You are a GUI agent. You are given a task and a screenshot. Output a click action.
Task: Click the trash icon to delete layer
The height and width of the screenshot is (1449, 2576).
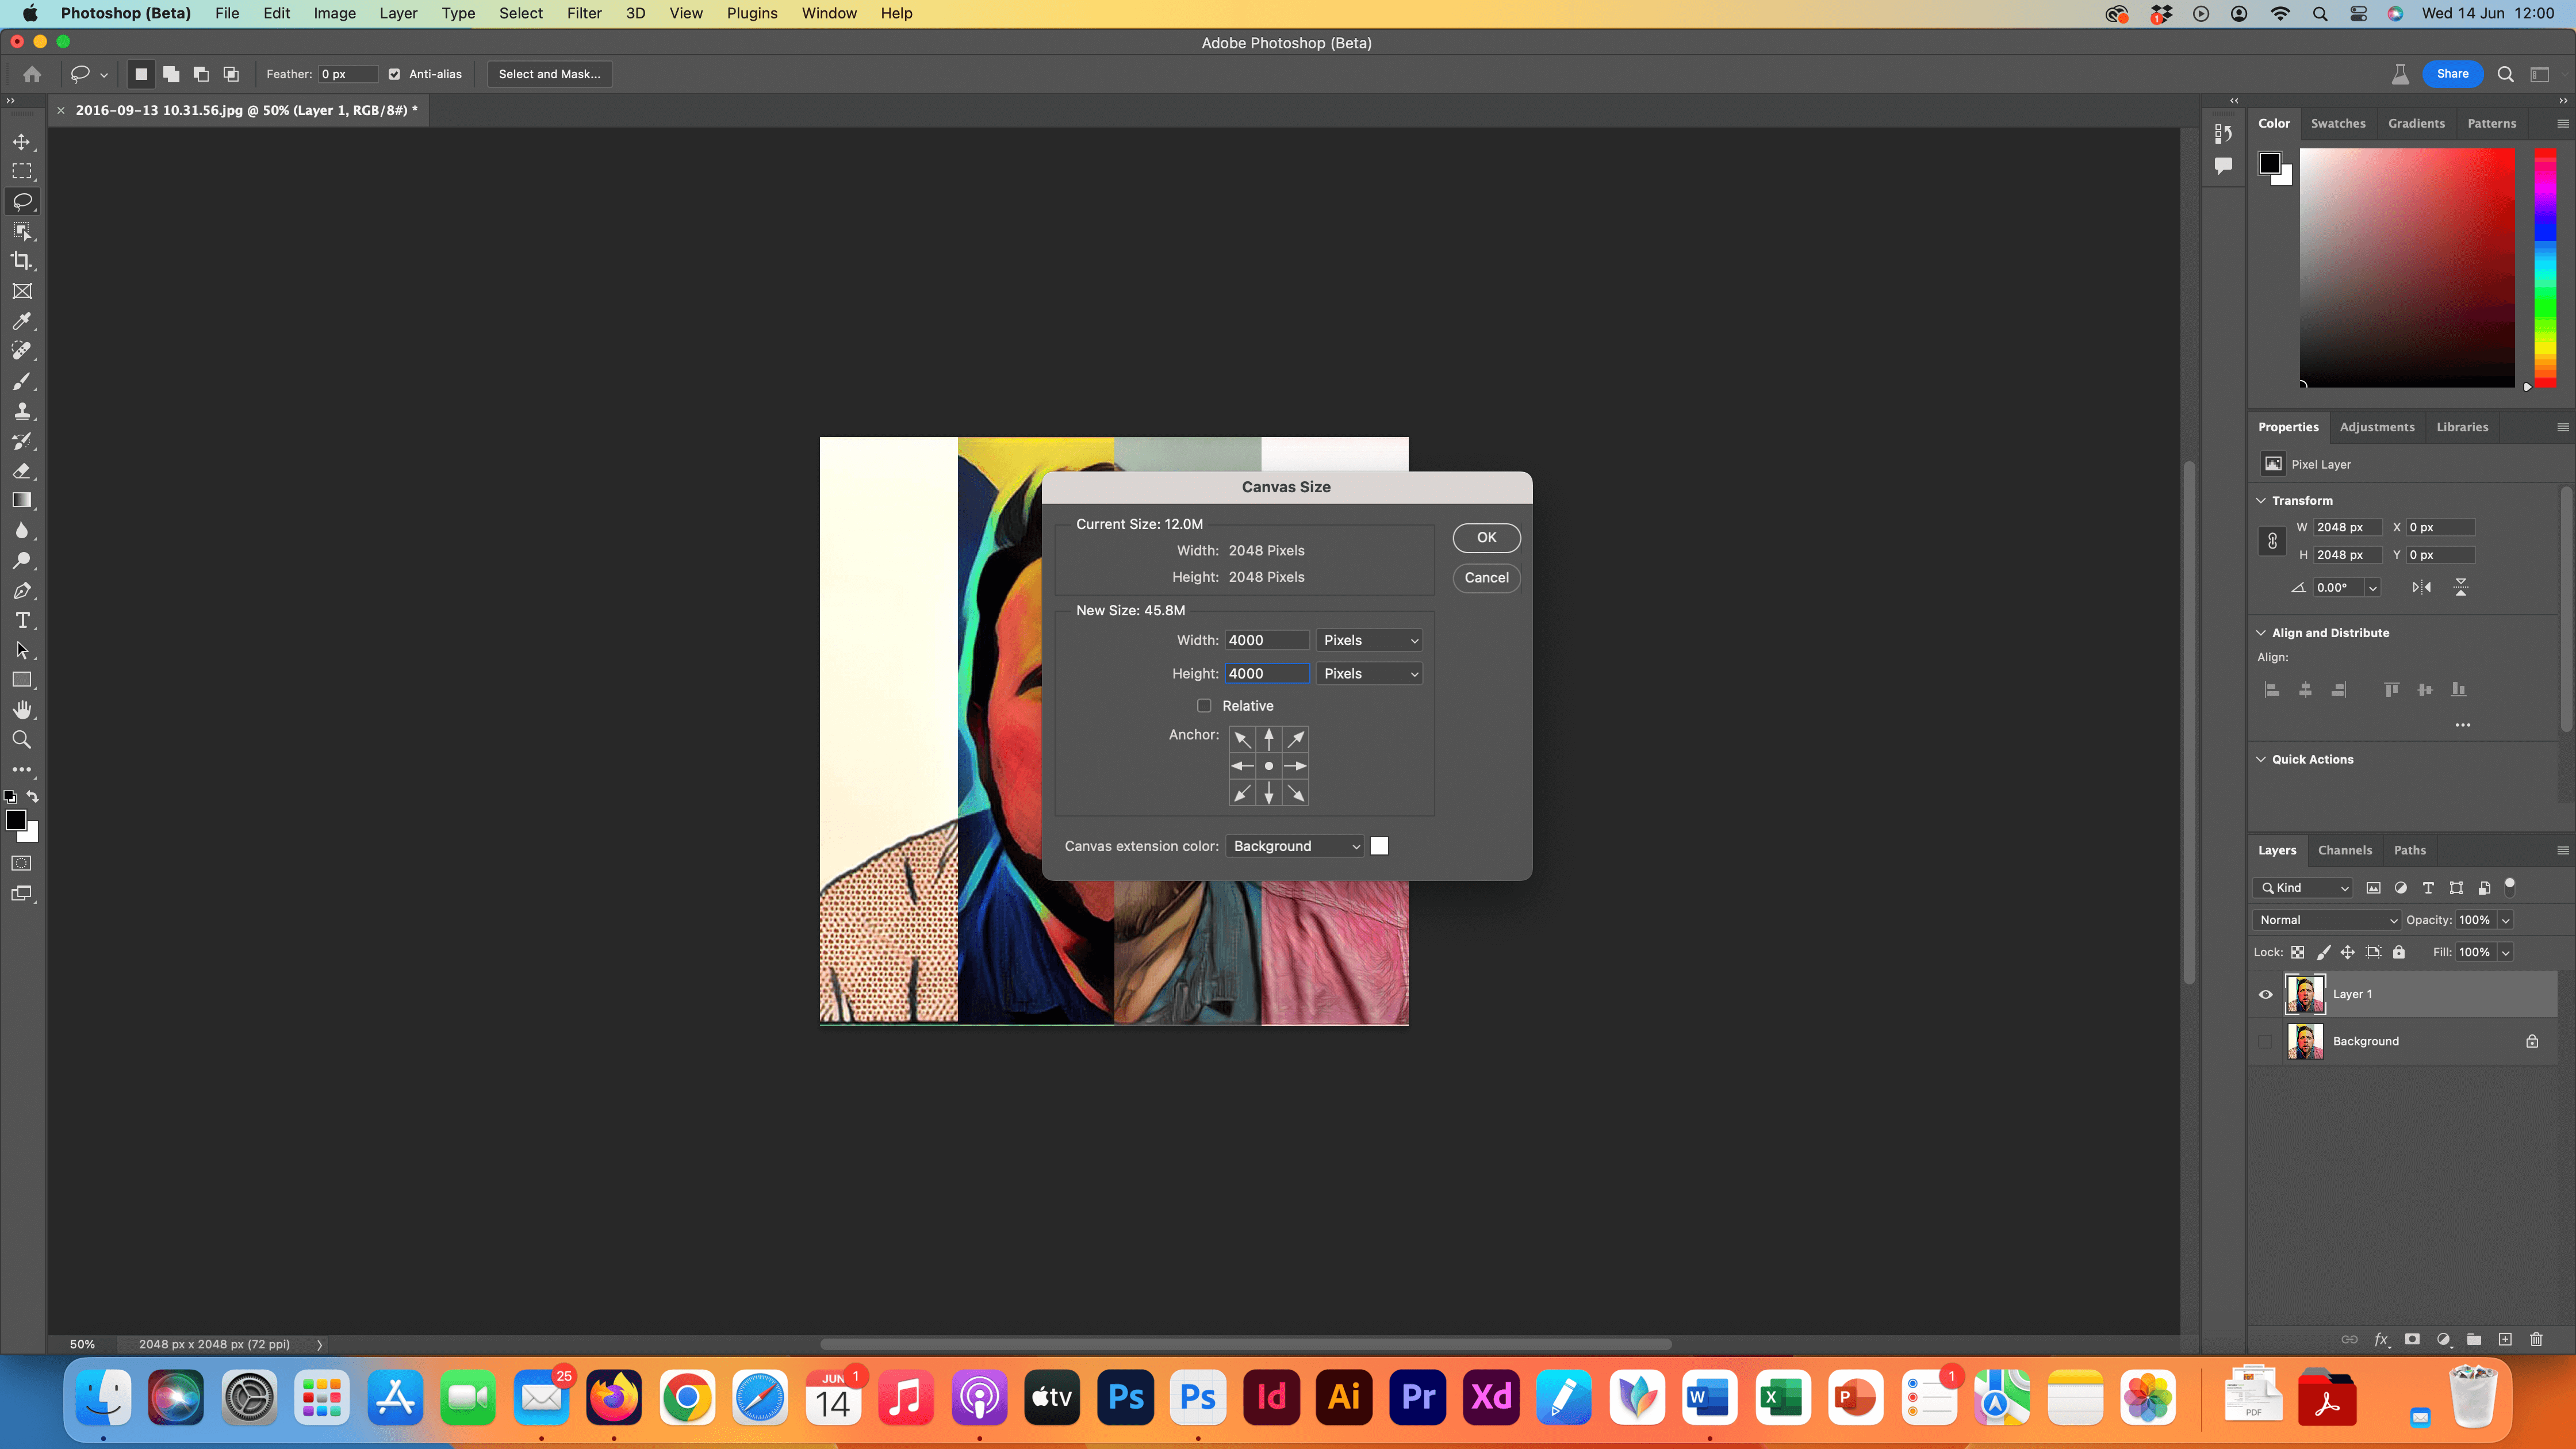tap(2536, 1340)
